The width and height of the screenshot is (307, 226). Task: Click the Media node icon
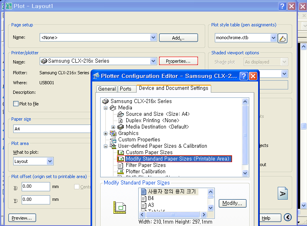point(113,108)
